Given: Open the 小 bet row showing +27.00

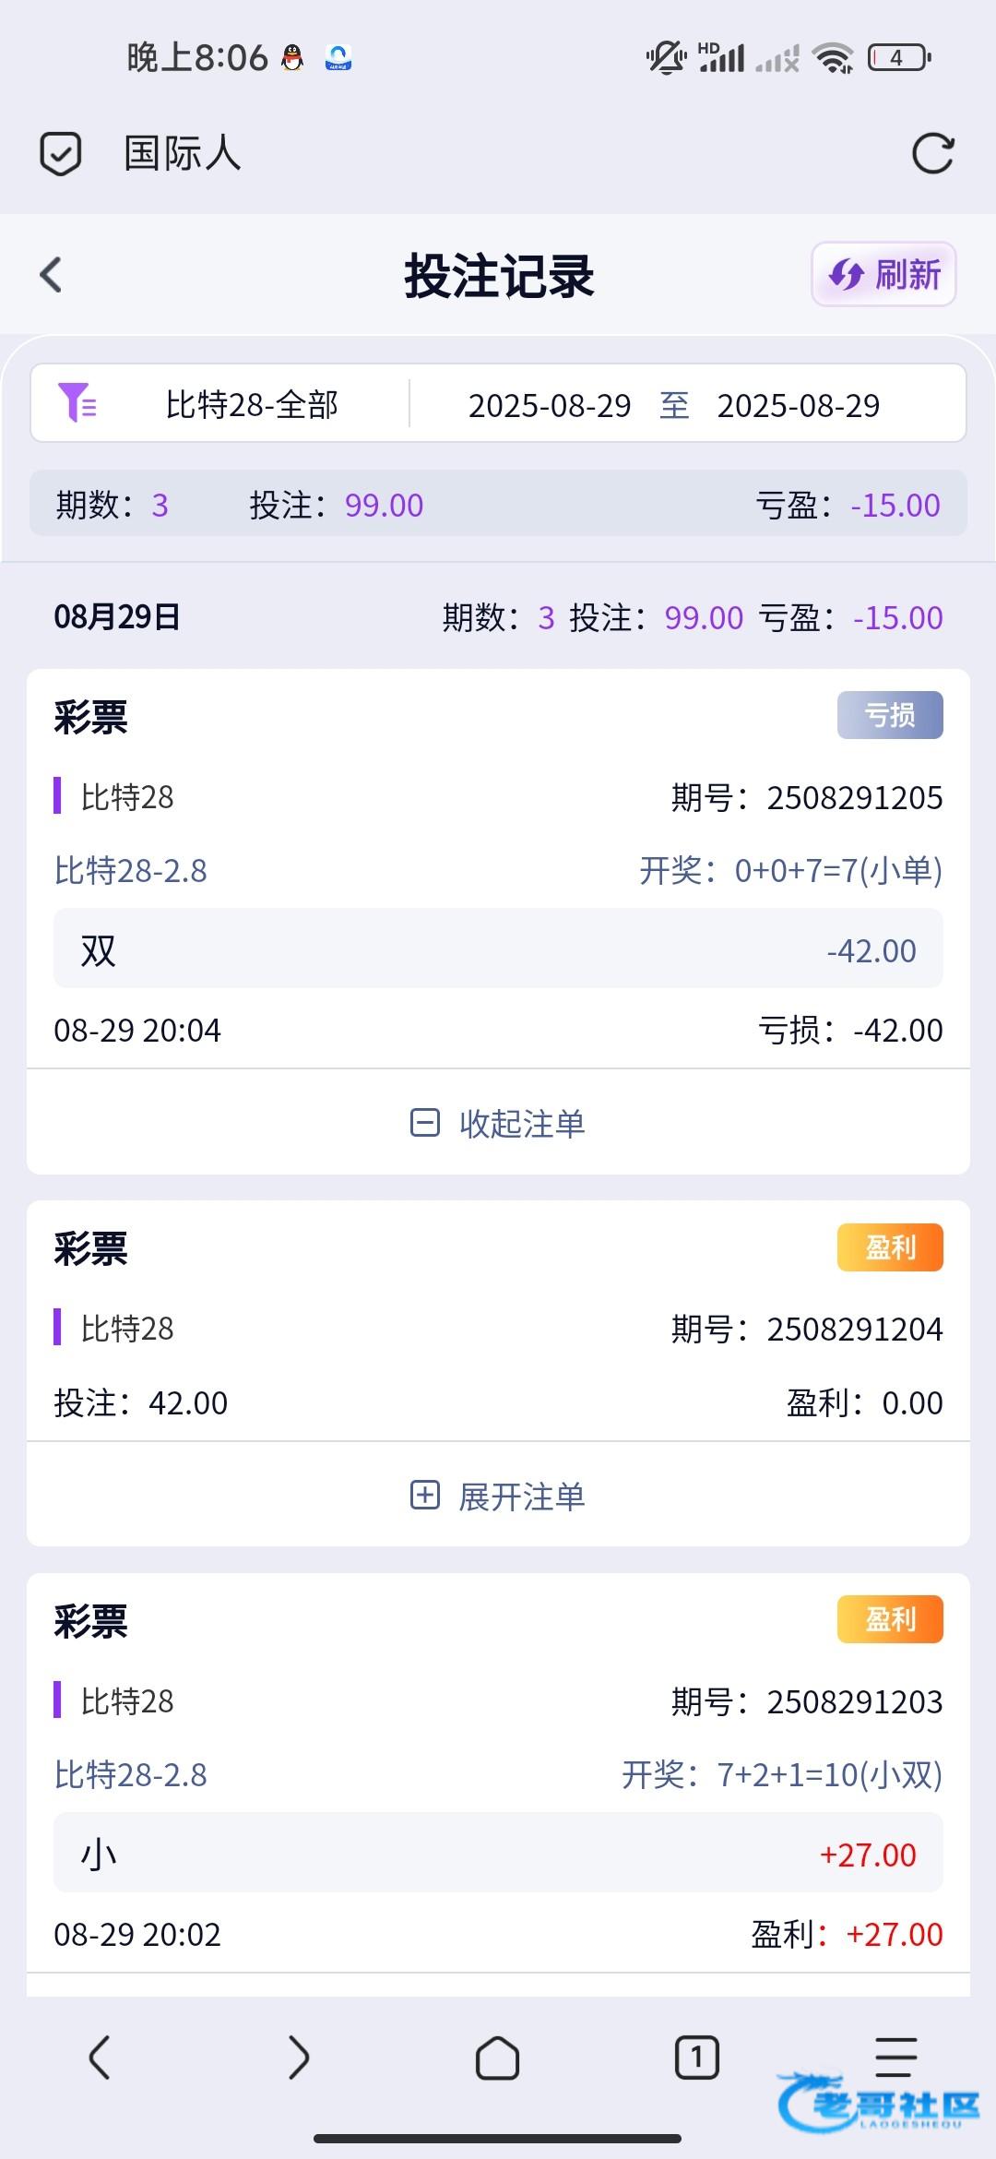Looking at the screenshot, I should coord(498,1854).
